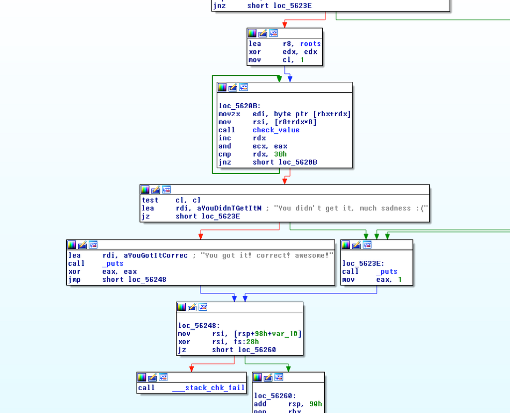Click third header icon on the aYouGotItCorrec block
Screen dimensions: 510x413
click(x=93, y=245)
